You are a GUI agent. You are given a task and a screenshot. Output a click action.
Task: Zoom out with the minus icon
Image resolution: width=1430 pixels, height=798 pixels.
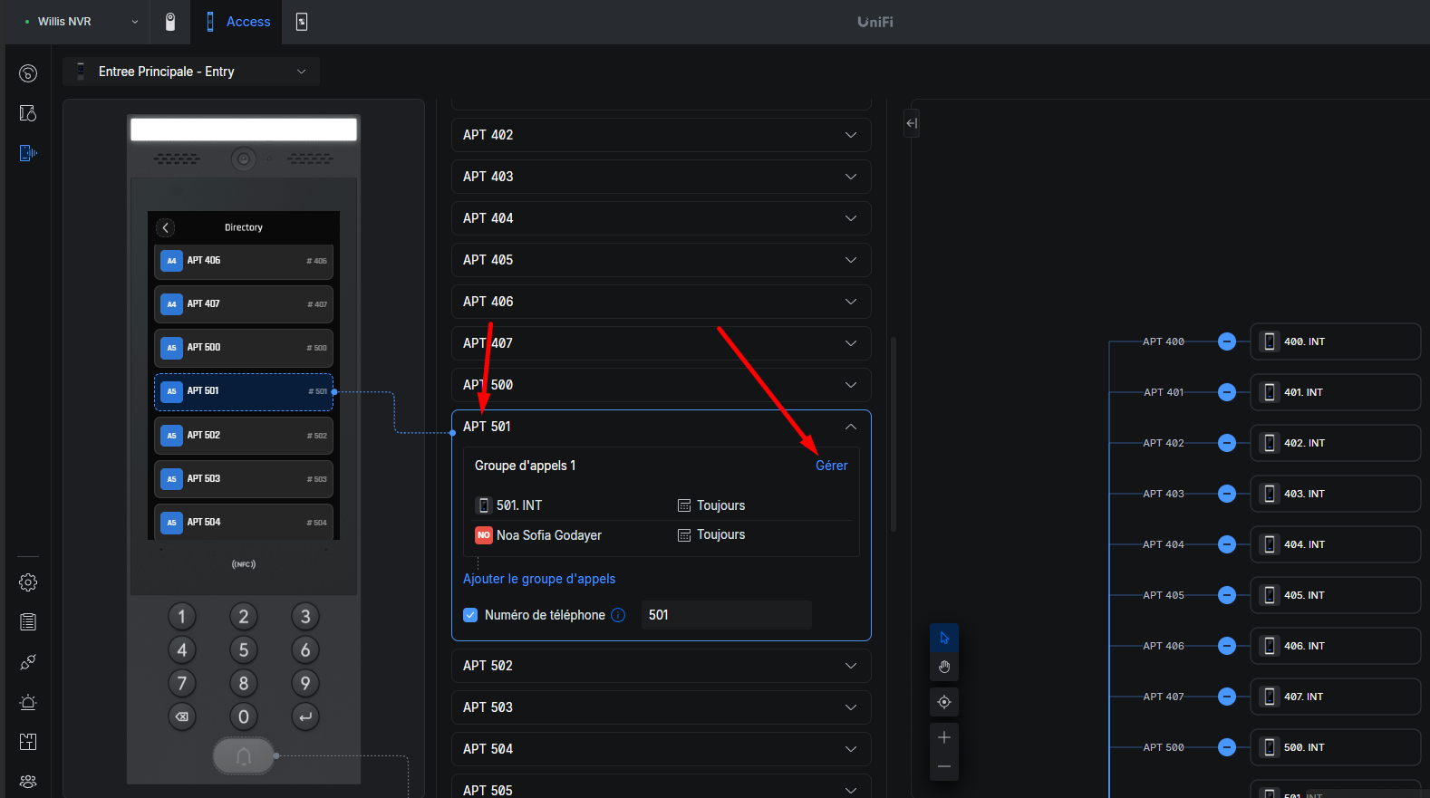coord(944,766)
